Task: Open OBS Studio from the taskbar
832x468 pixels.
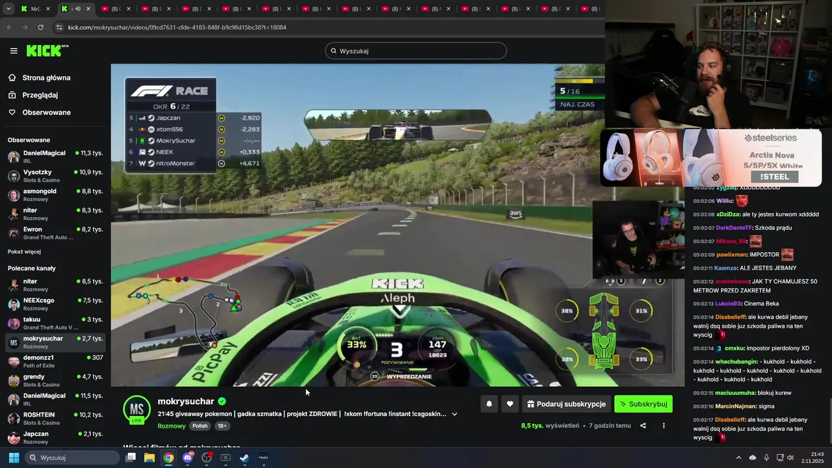Action: 207,458
